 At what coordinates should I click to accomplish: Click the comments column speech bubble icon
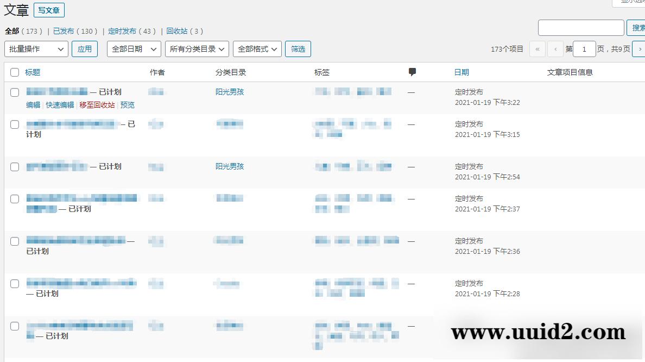click(412, 72)
